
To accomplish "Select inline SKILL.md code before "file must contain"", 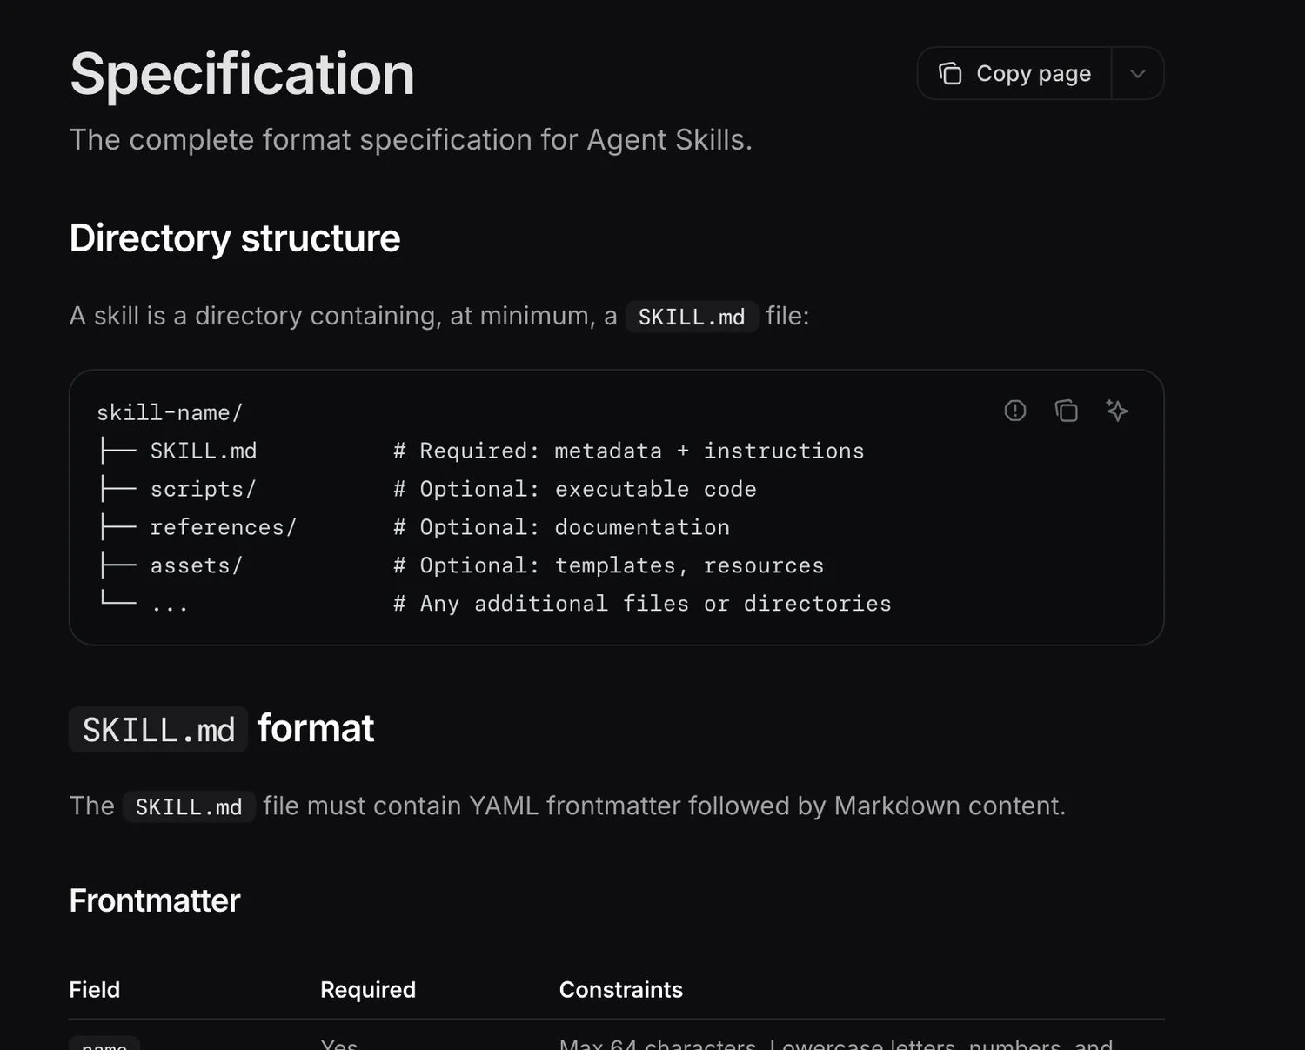I will 189,806.
